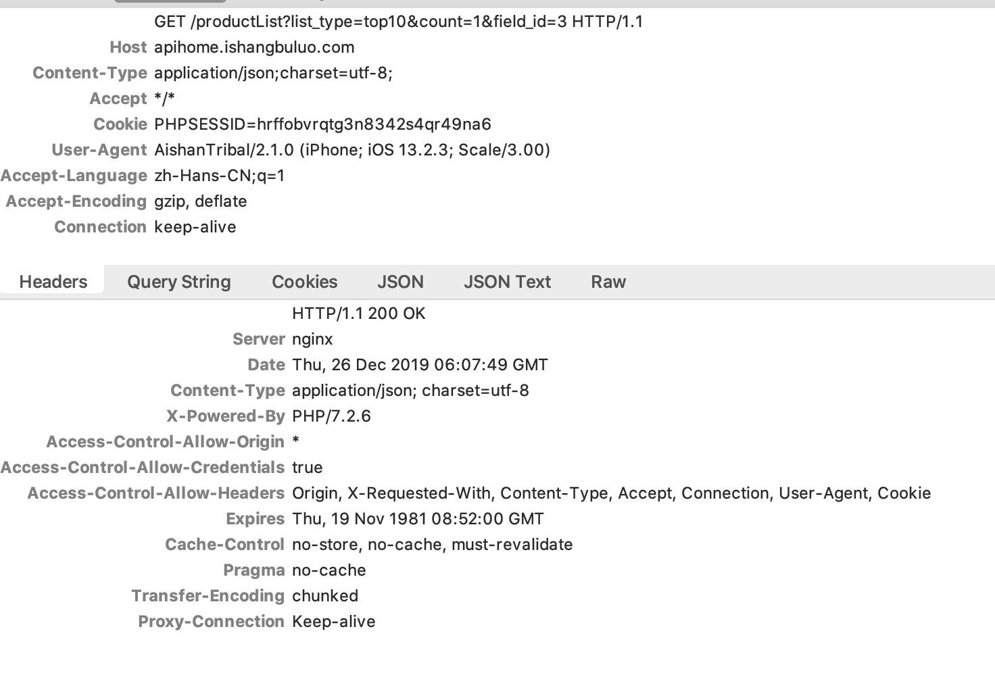Viewport: 995px width, 700px height.
Task: Select the Host value apihome.ishangbuluo.com
Action: click(x=253, y=47)
